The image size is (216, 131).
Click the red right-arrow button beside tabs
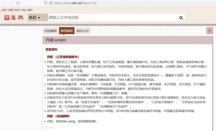[x=210, y=31]
